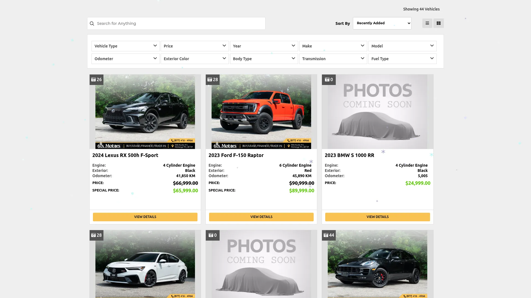Expand the Price filter

point(195,46)
